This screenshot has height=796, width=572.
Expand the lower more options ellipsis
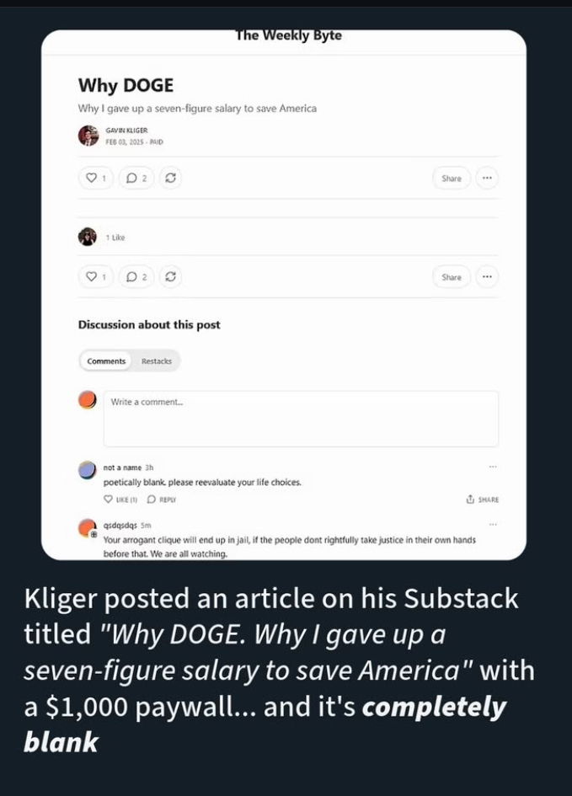coord(487,276)
